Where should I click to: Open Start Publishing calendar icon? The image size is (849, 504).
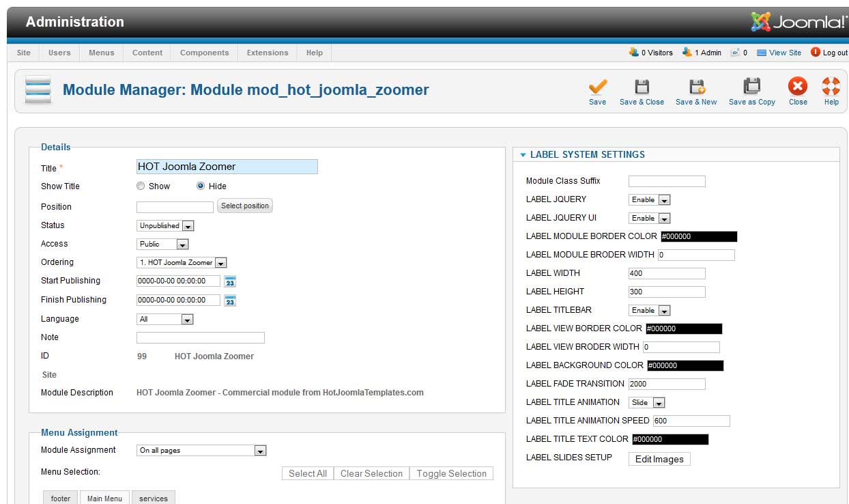point(230,281)
